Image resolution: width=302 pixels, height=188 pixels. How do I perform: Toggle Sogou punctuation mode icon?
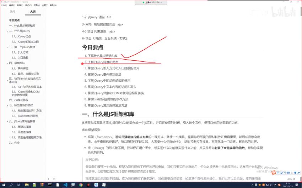pos(285,173)
